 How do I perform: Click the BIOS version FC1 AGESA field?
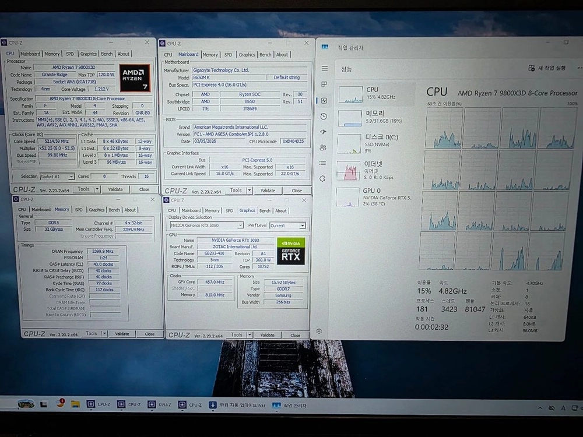pos(249,134)
